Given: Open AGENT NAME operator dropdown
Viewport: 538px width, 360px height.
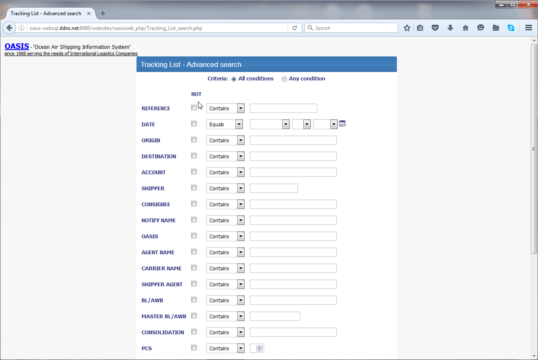Looking at the screenshot, I should [x=225, y=252].
